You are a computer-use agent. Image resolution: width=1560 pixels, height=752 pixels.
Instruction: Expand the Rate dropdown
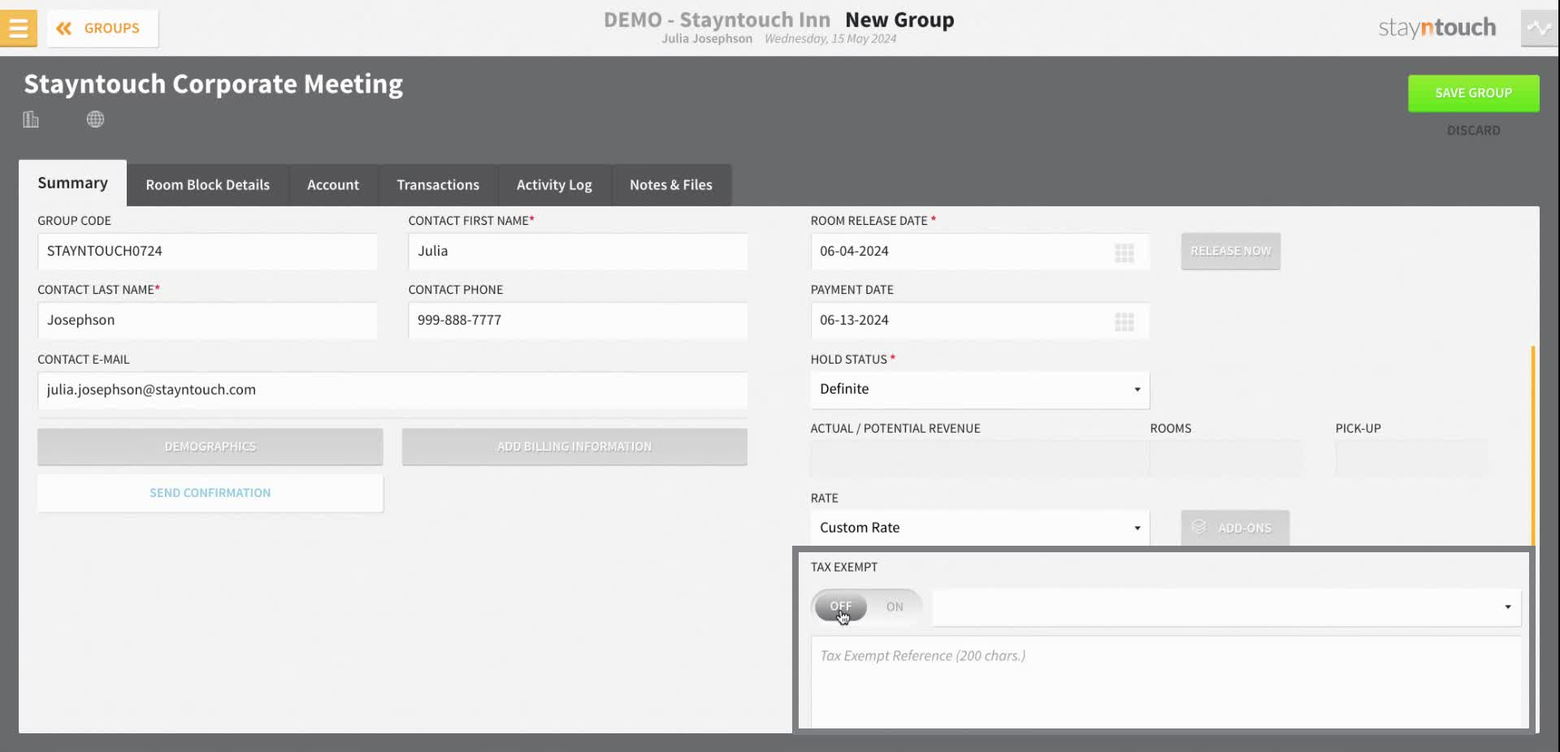(x=980, y=528)
